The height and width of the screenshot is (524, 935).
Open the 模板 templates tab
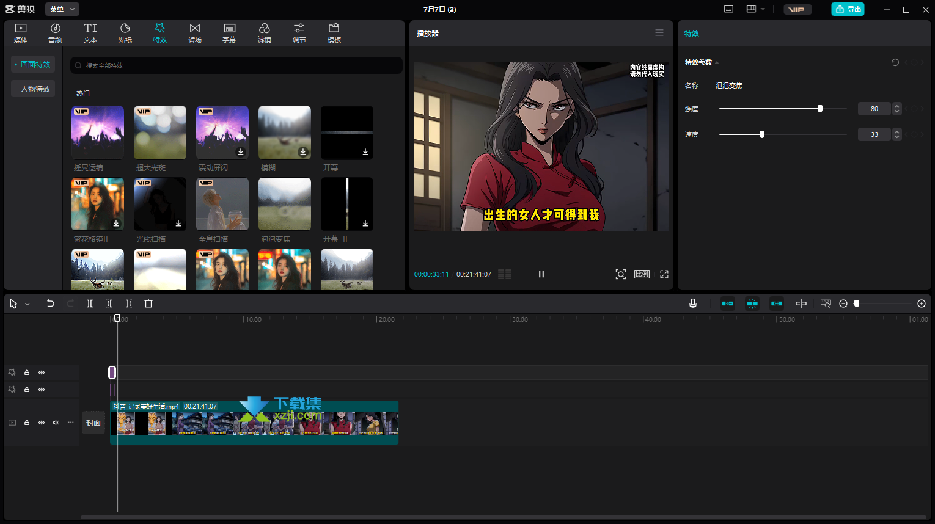[334, 33]
